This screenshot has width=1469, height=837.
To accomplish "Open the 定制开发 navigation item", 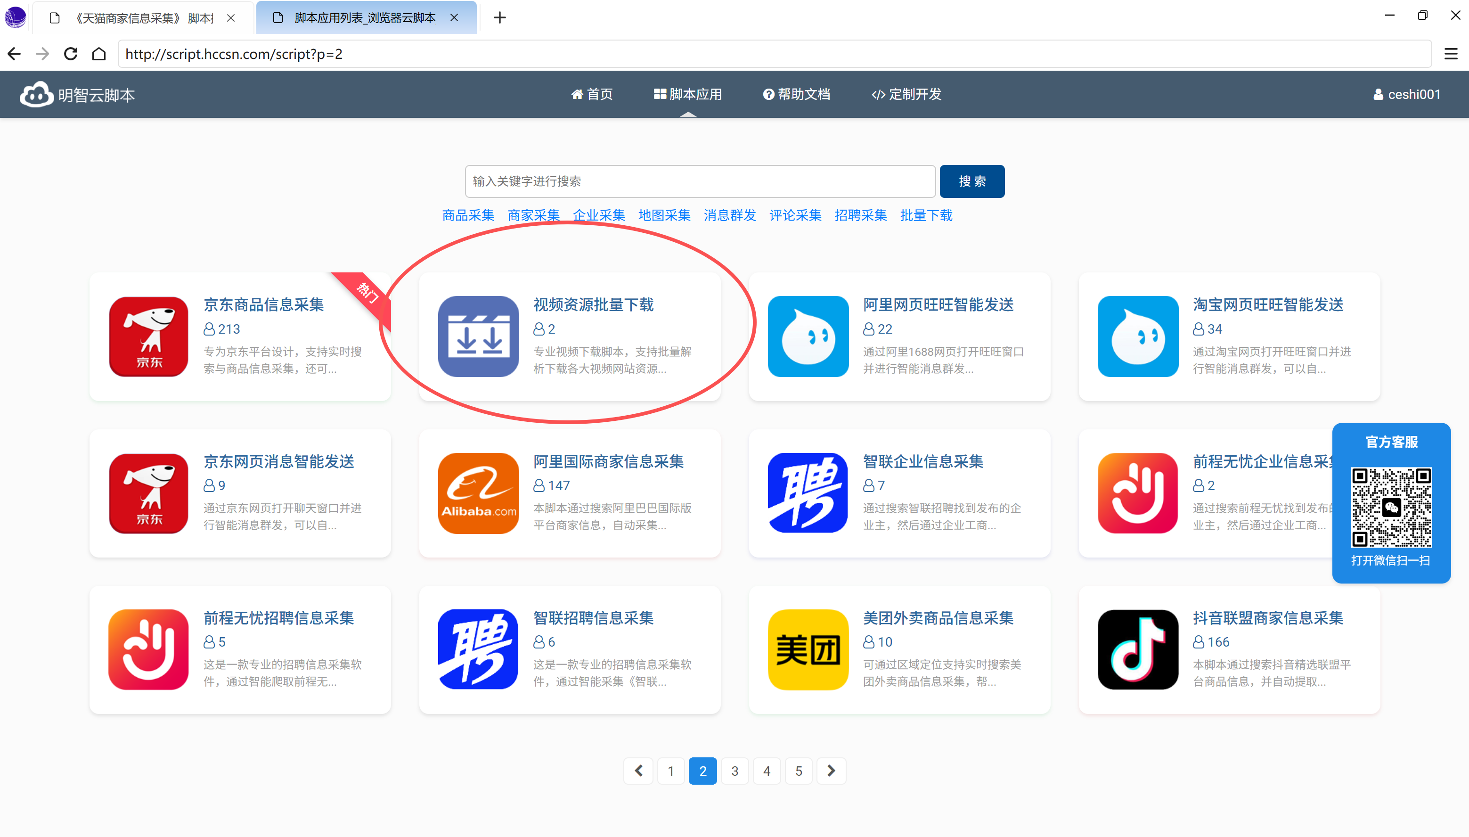I will pyautogui.click(x=906, y=94).
